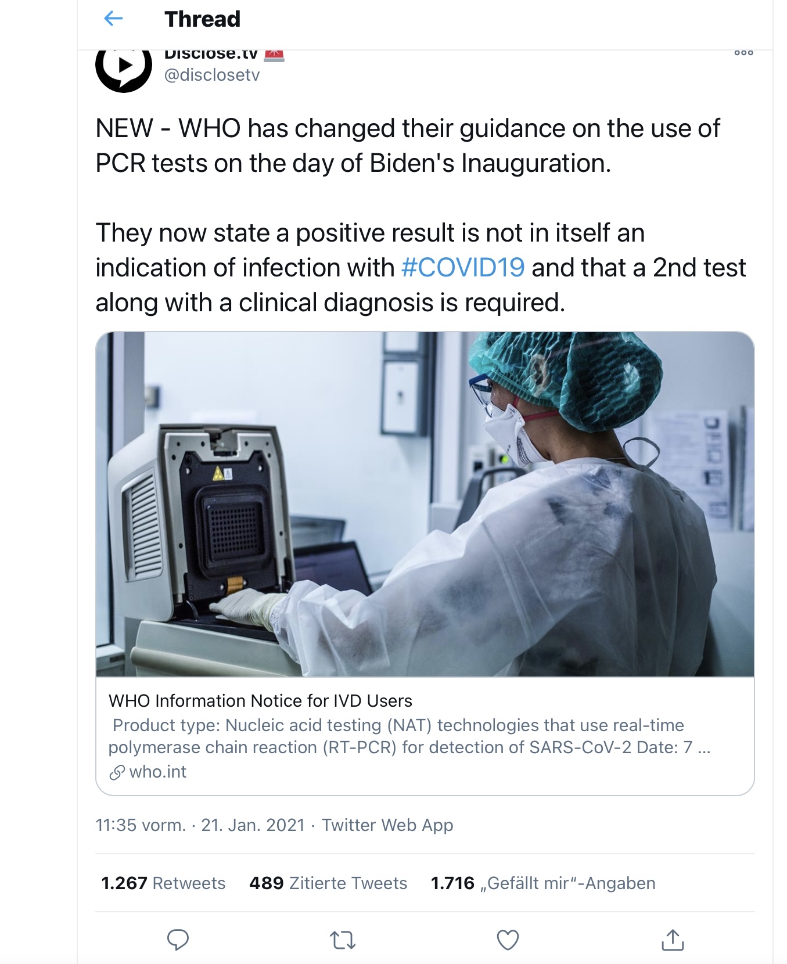Click the #COVID19 hashtag

pos(463,268)
